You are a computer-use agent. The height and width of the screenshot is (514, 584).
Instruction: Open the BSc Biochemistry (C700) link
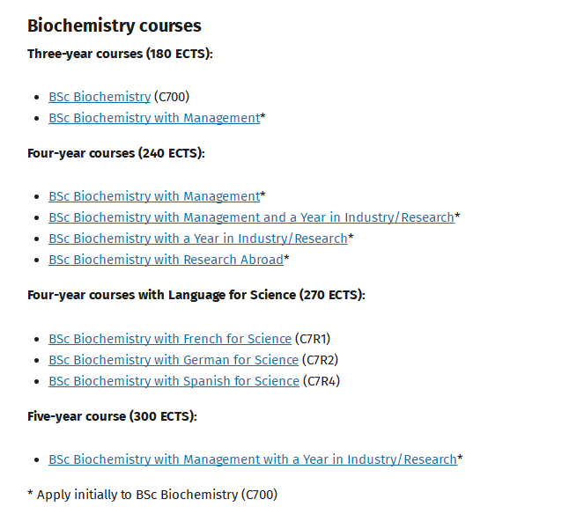pyautogui.click(x=100, y=97)
